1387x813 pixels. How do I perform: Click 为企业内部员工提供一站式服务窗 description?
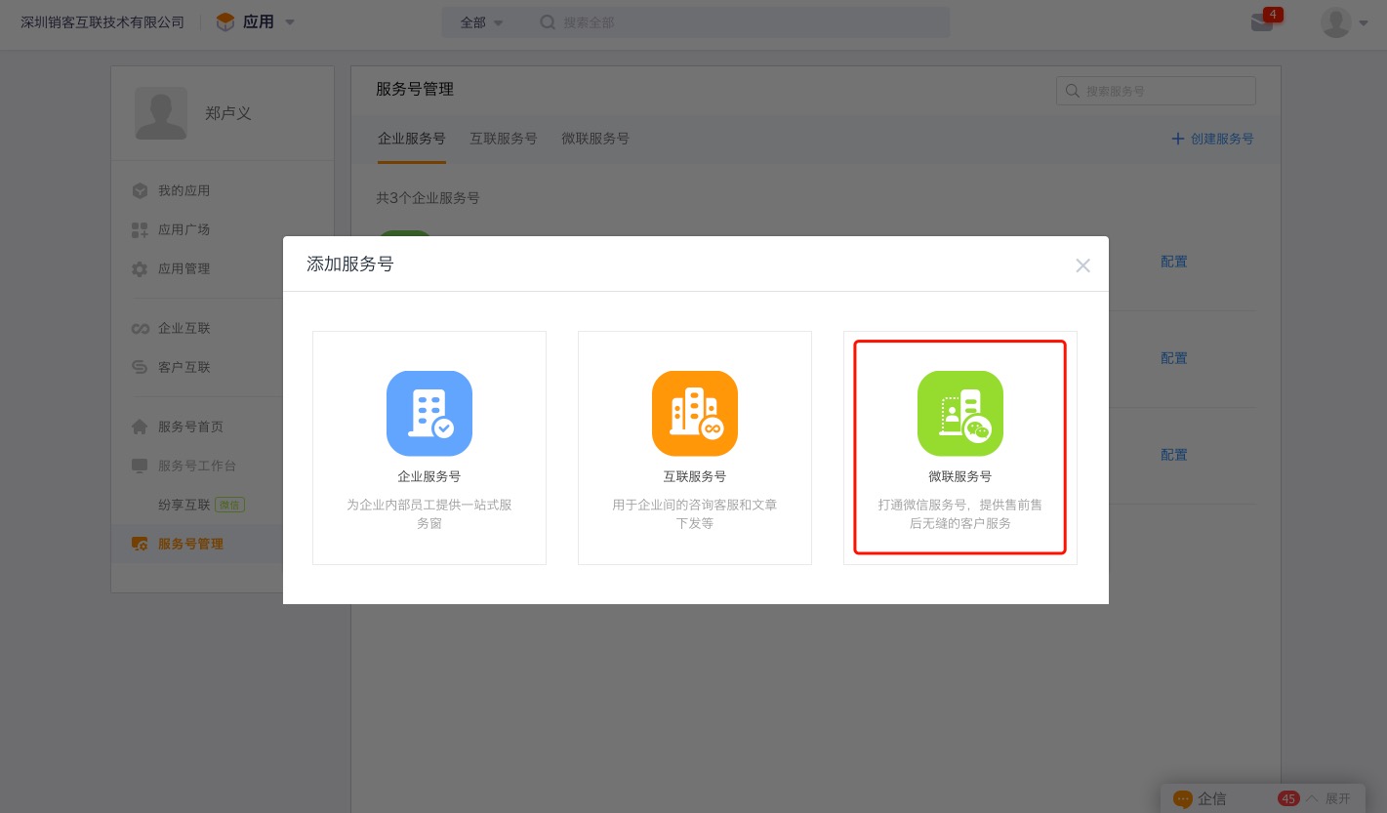click(429, 514)
